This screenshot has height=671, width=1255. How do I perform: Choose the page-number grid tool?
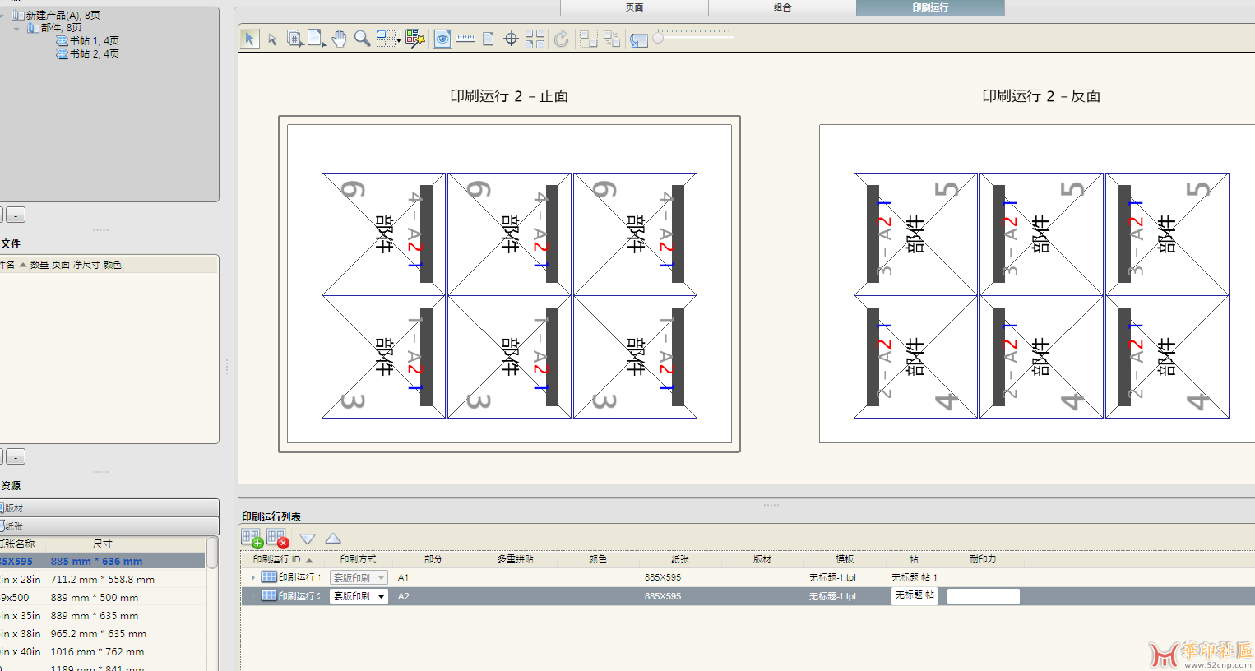click(294, 39)
